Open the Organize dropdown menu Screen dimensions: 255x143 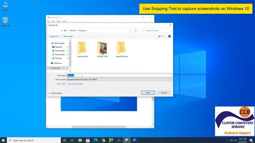[54, 36]
